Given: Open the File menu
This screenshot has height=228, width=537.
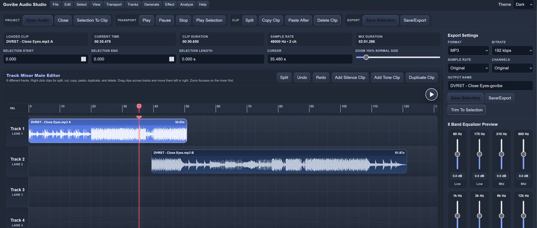Looking at the screenshot, I should 56,4.
